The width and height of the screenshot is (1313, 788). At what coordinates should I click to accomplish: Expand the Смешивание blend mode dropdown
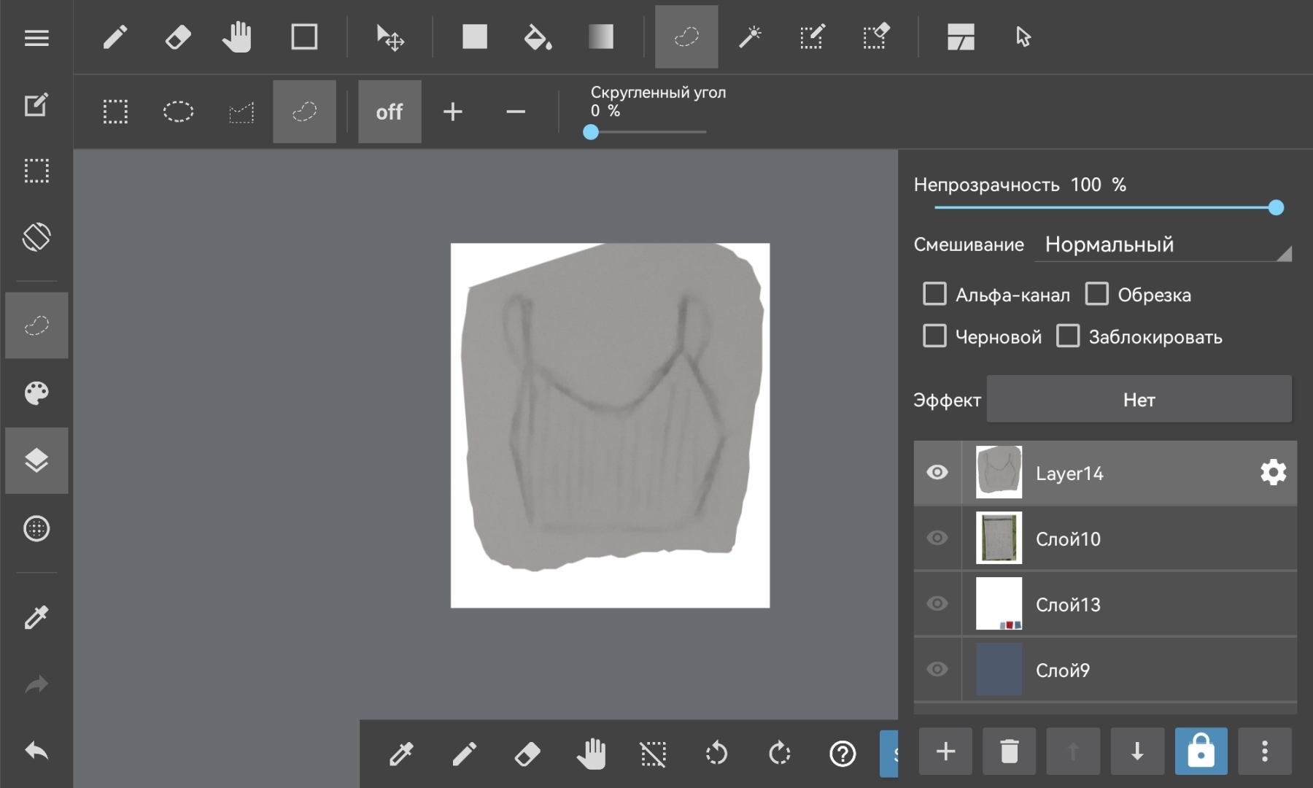pyautogui.click(x=1163, y=245)
